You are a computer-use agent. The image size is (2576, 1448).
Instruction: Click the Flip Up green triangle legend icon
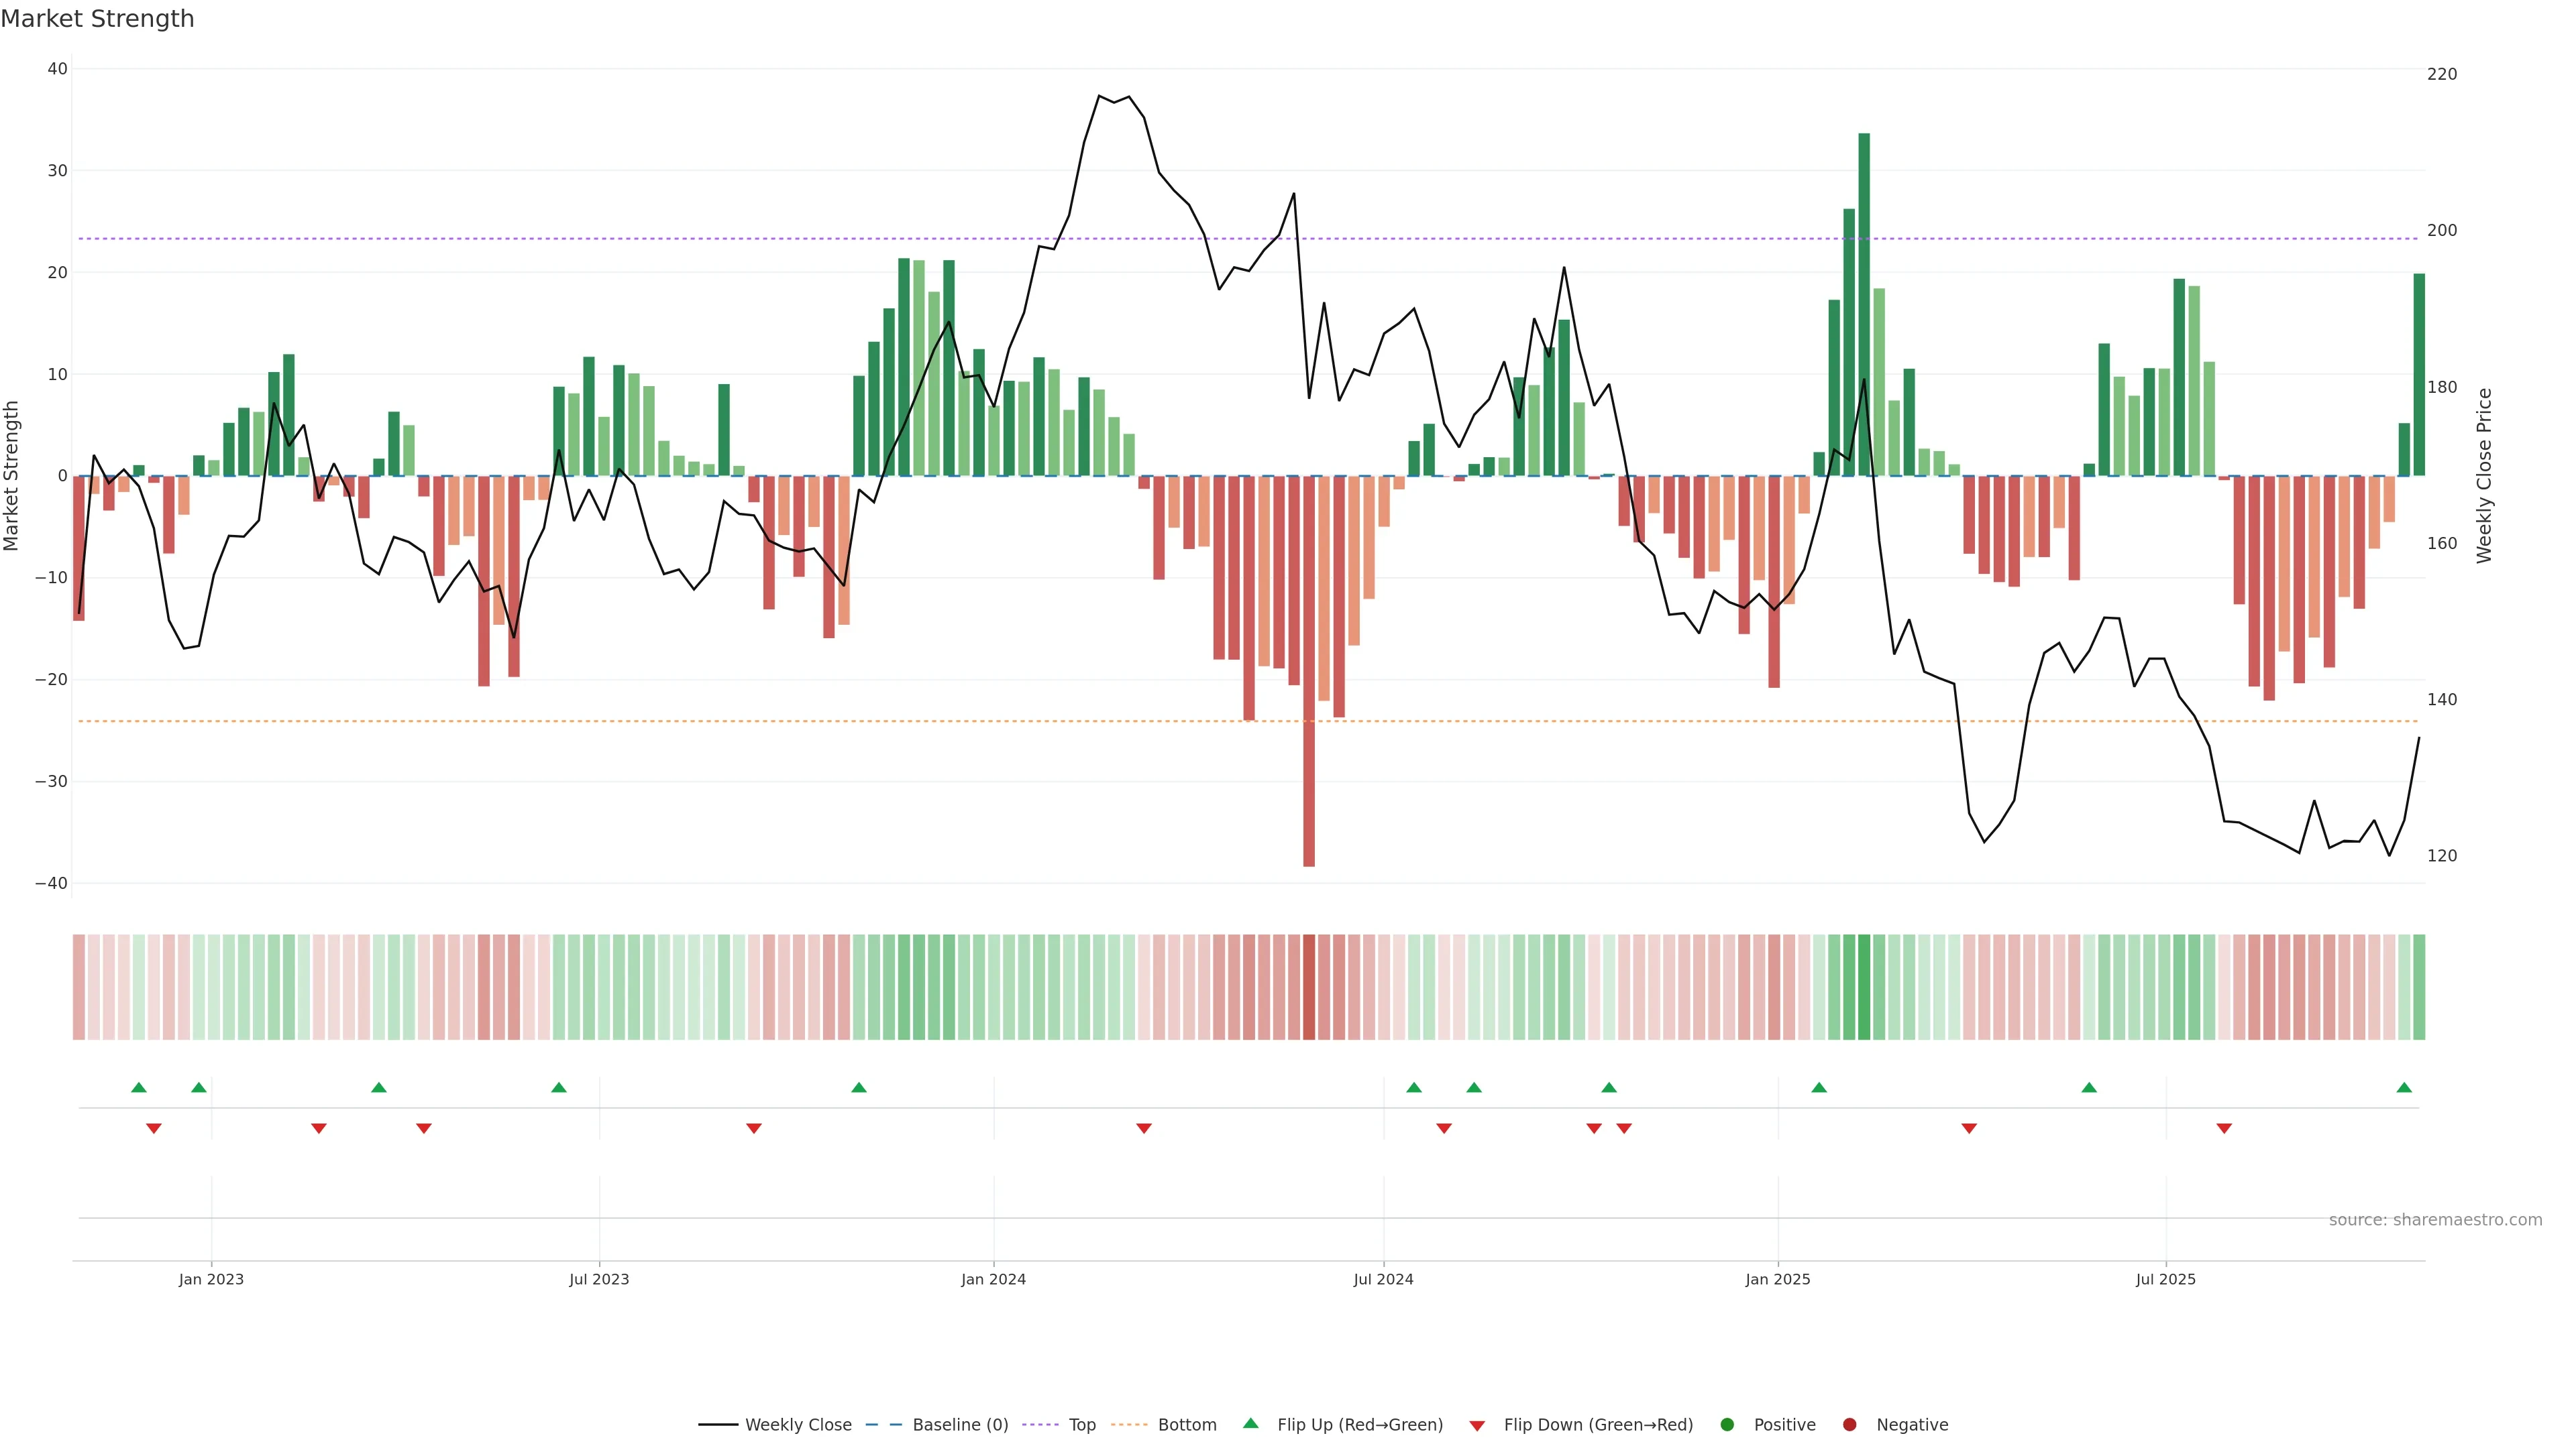click(x=1250, y=1424)
